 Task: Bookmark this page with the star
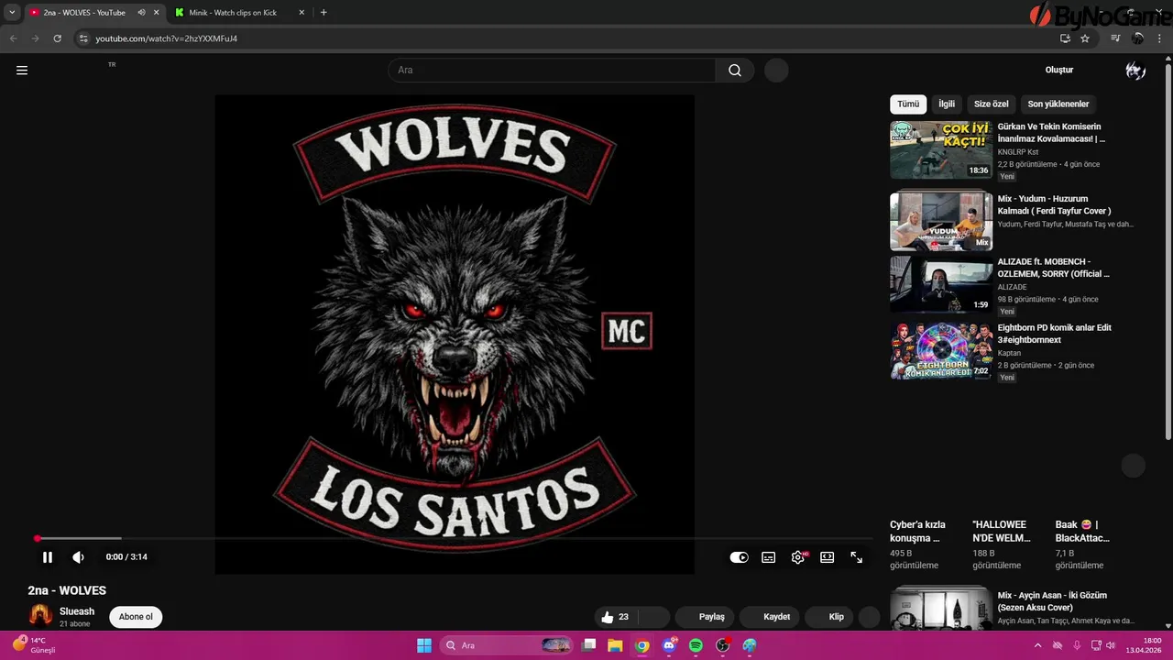pos(1085,38)
